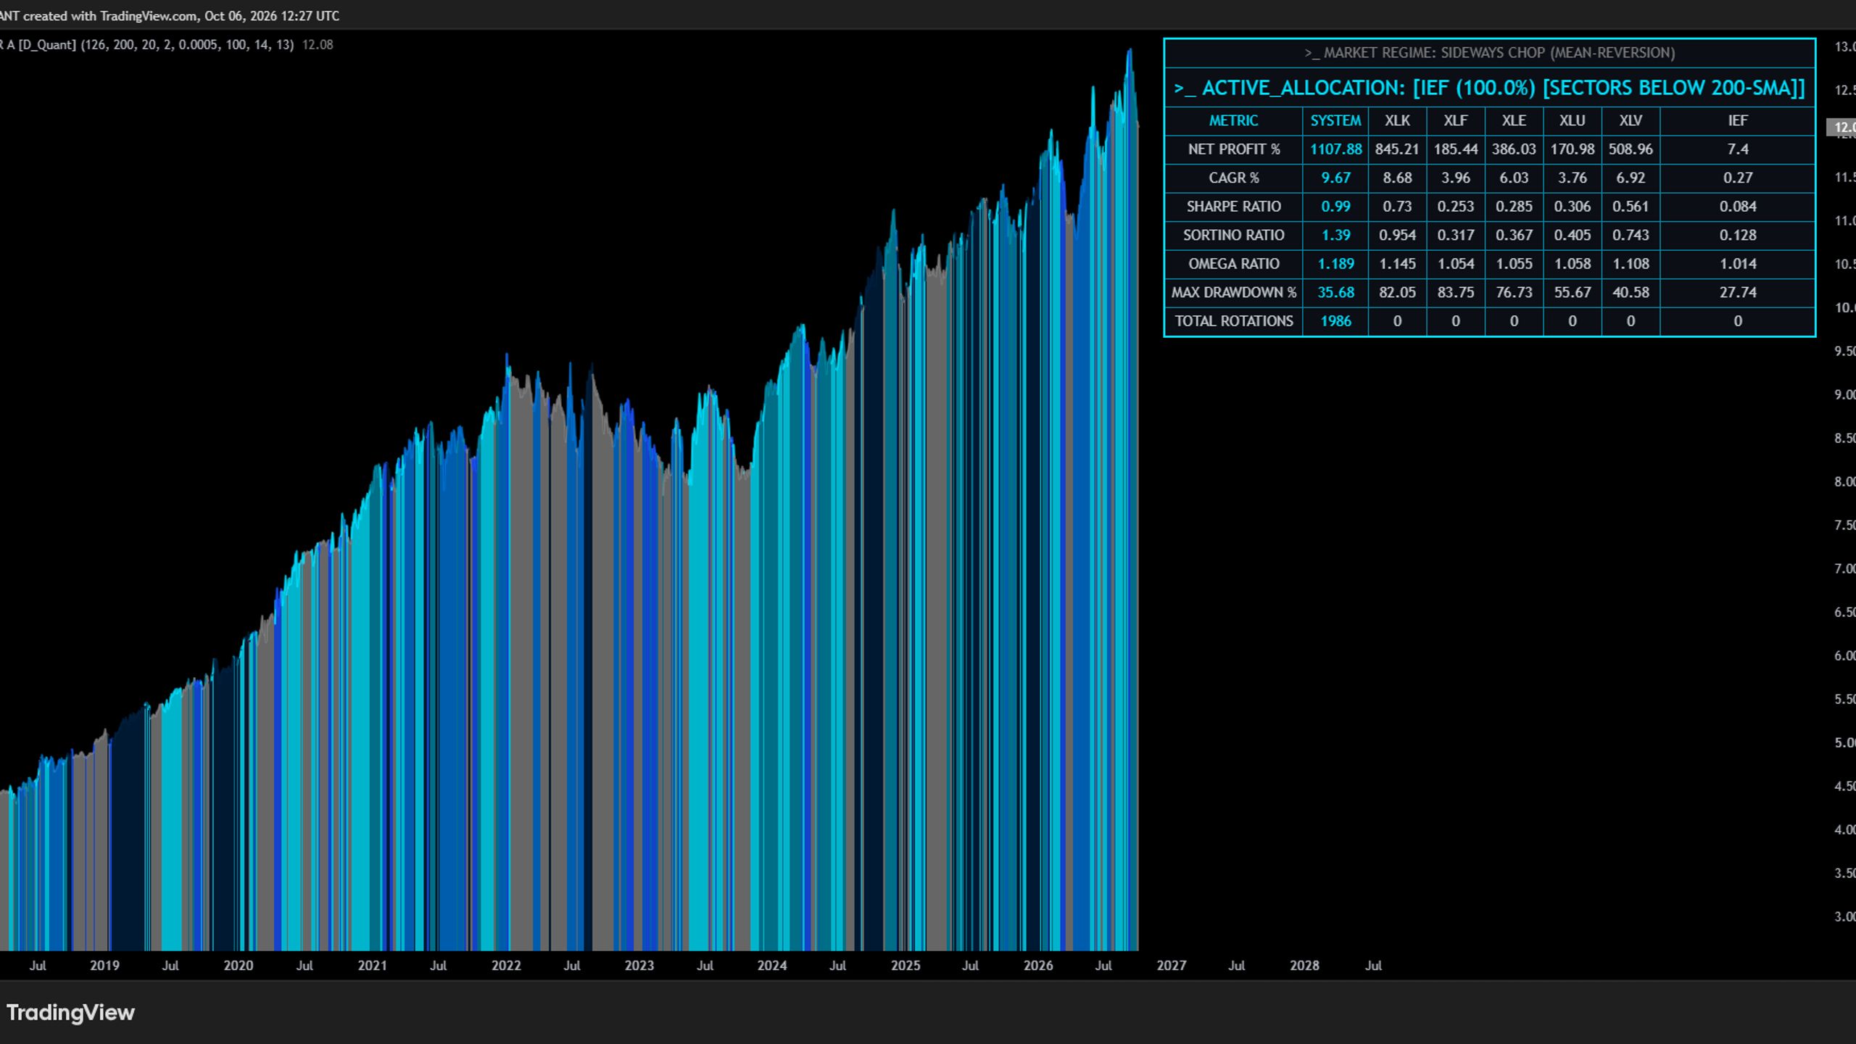The image size is (1856, 1044).
Task: Click the XLU column header
Action: (1572, 120)
